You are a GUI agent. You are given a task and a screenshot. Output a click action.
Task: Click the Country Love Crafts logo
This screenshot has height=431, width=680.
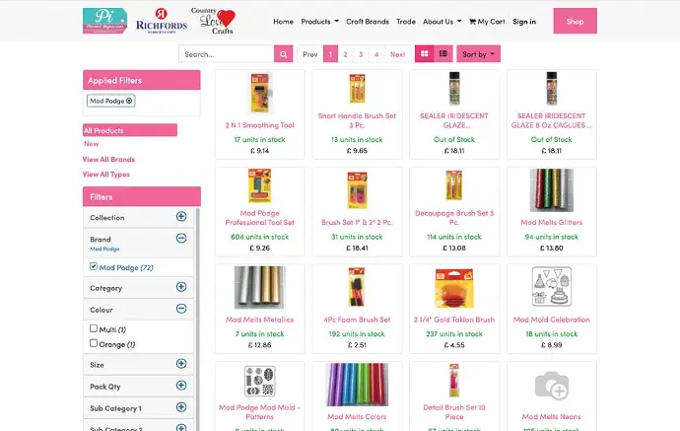pos(213,21)
